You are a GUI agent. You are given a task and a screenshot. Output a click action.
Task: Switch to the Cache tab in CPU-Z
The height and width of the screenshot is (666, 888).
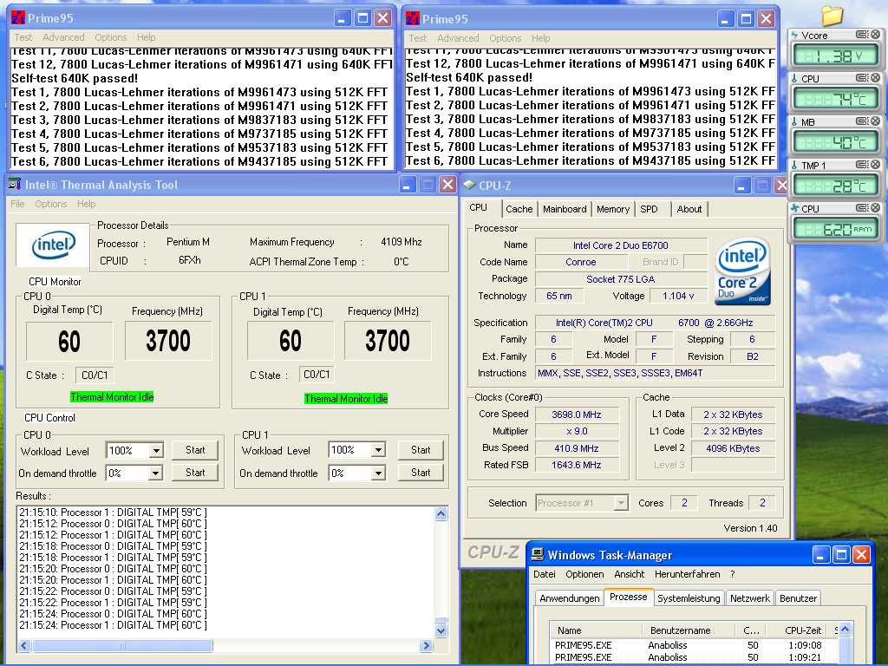pyautogui.click(x=519, y=209)
